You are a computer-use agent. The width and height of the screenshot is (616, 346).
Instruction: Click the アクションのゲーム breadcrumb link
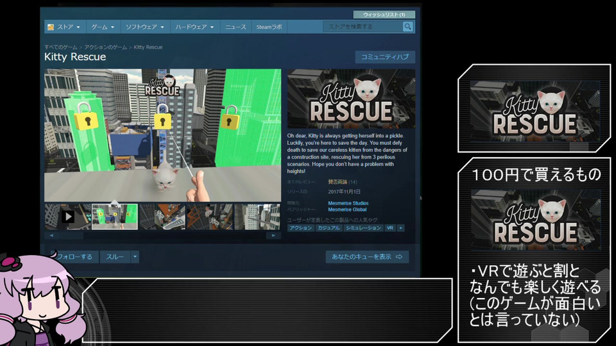tap(105, 47)
